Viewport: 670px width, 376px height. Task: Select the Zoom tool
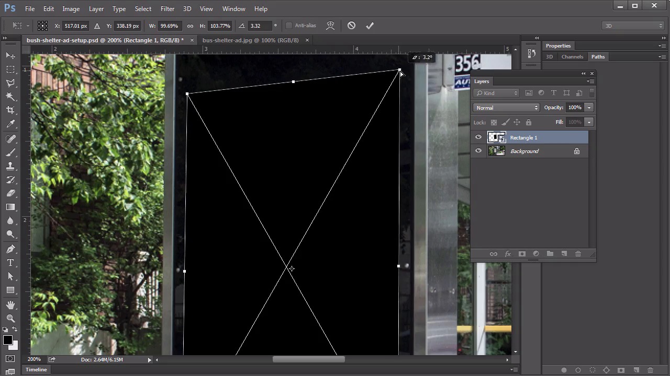coord(10,318)
